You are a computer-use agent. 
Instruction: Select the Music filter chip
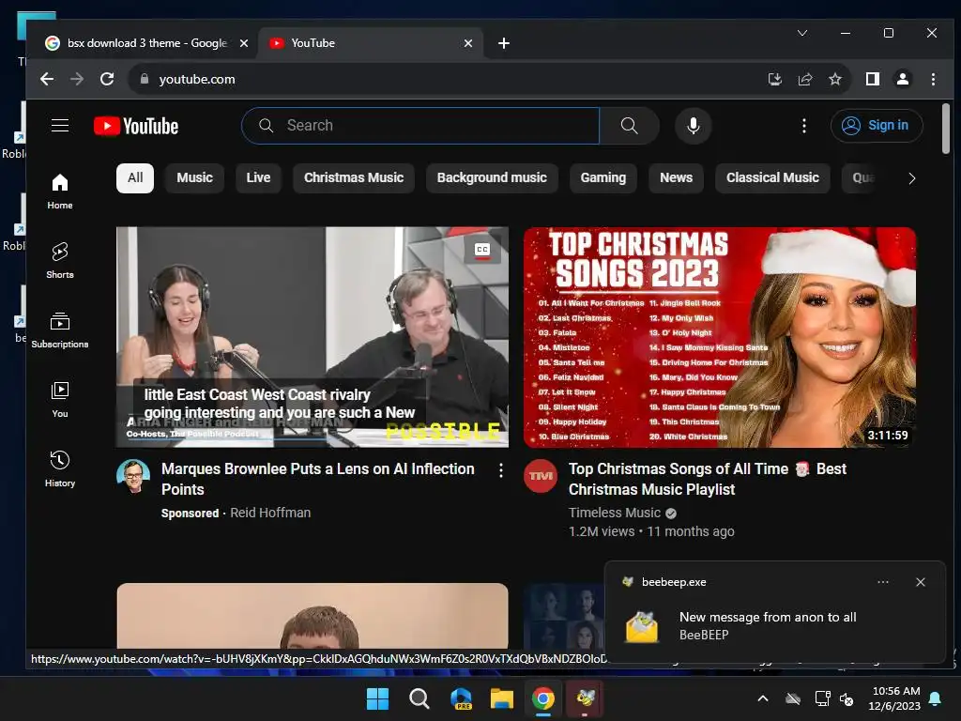click(x=194, y=177)
